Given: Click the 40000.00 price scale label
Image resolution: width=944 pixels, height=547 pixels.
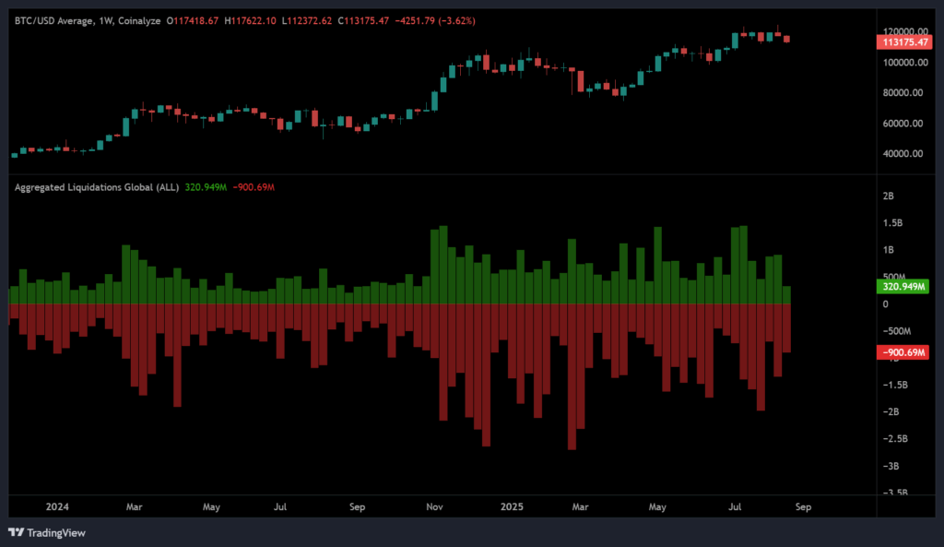Looking at the screenshot, I should (x=904, y=153).
